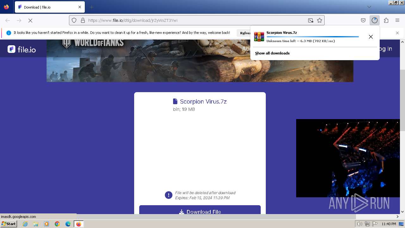Open Show all downloads
Screen dimensions: 405x228
coord(272,53)
